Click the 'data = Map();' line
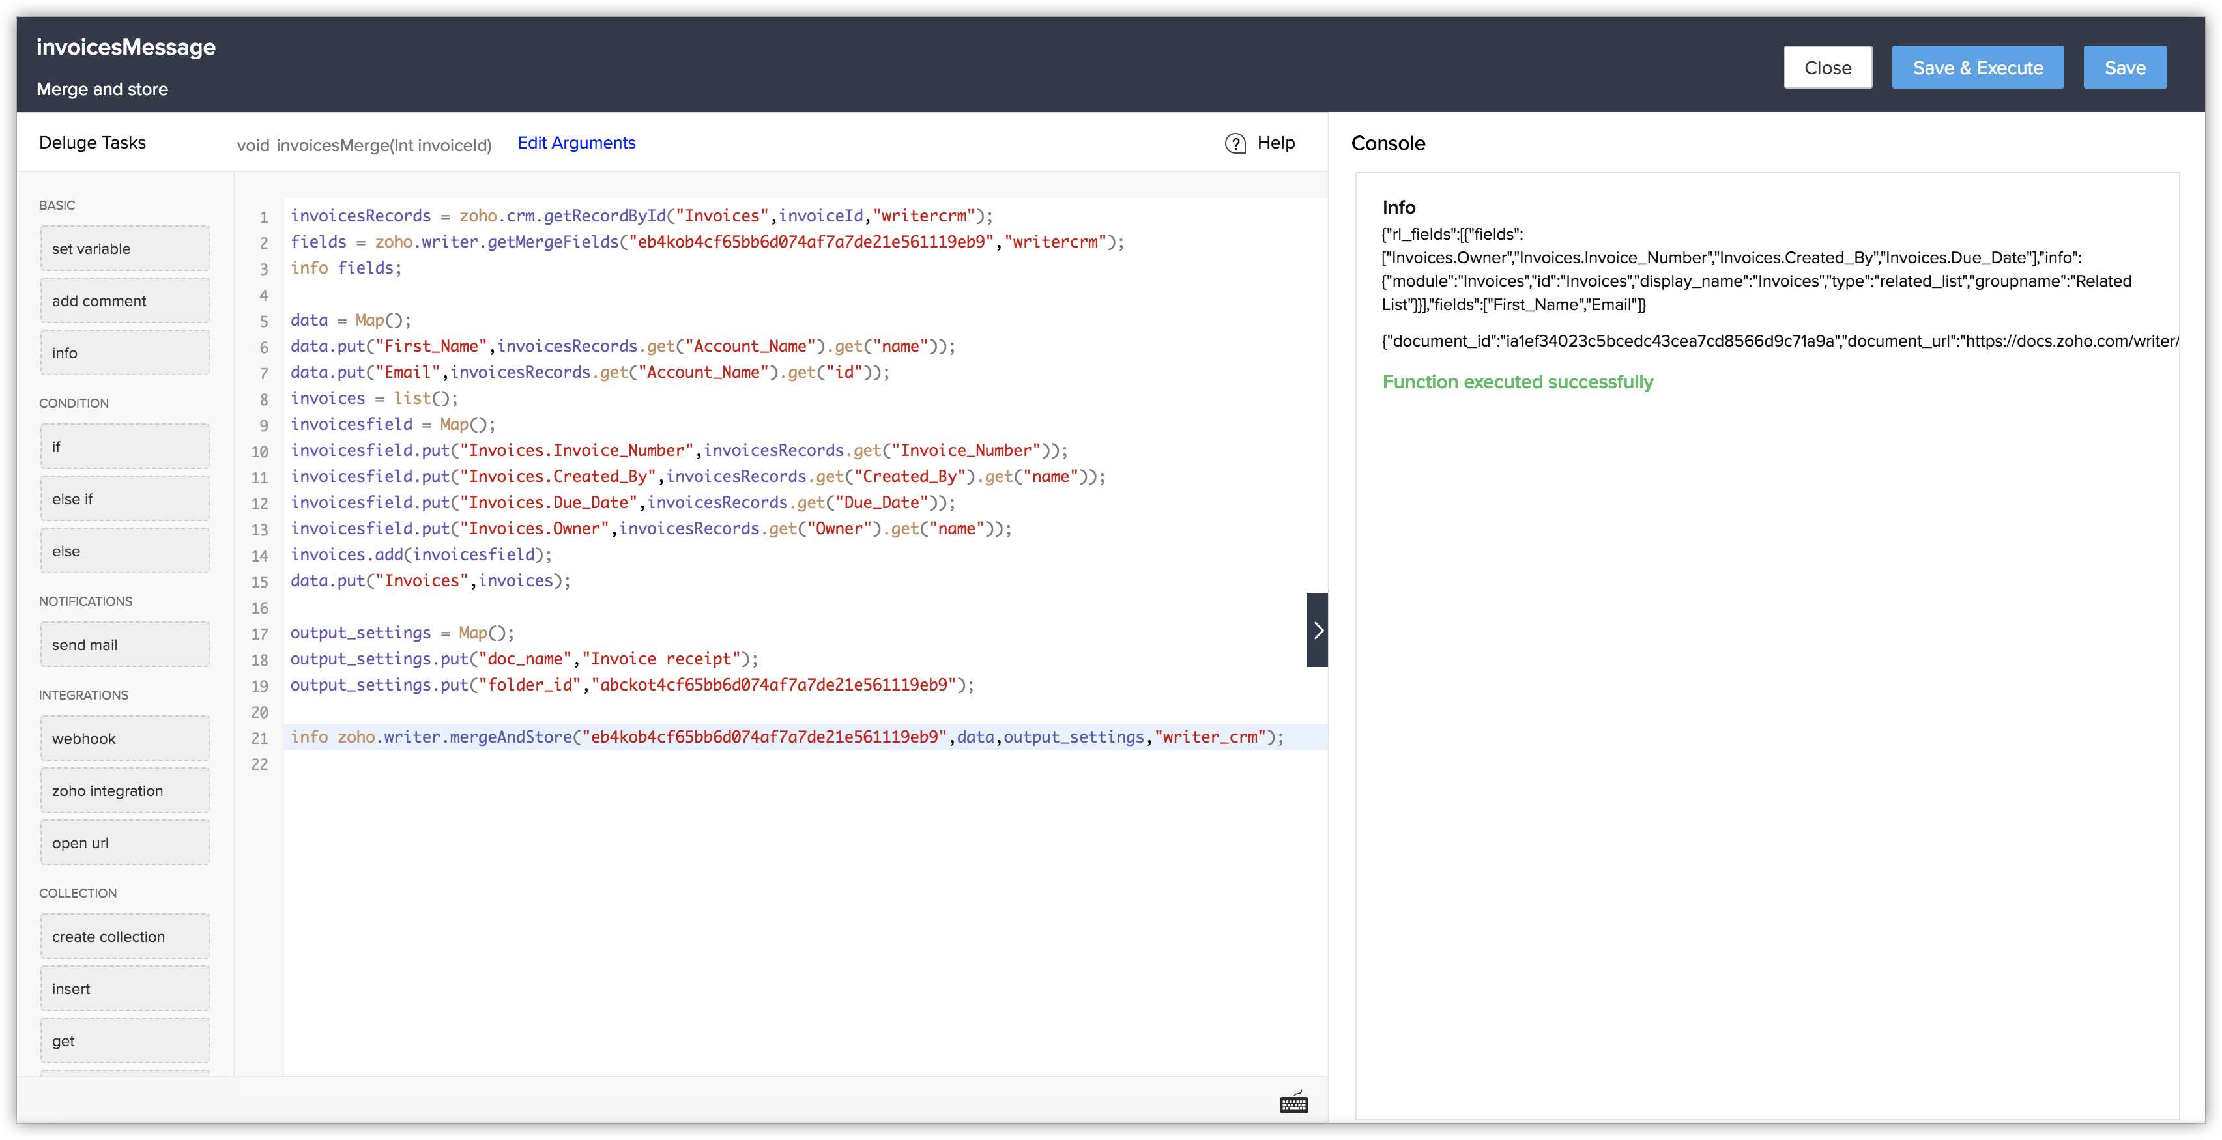The image size is (2222, 1140). 351,320
